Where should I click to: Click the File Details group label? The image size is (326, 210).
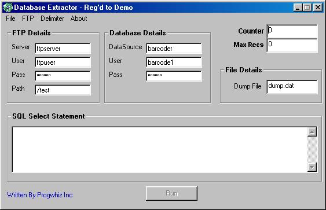pyautogui.click(x=244, y=70)
